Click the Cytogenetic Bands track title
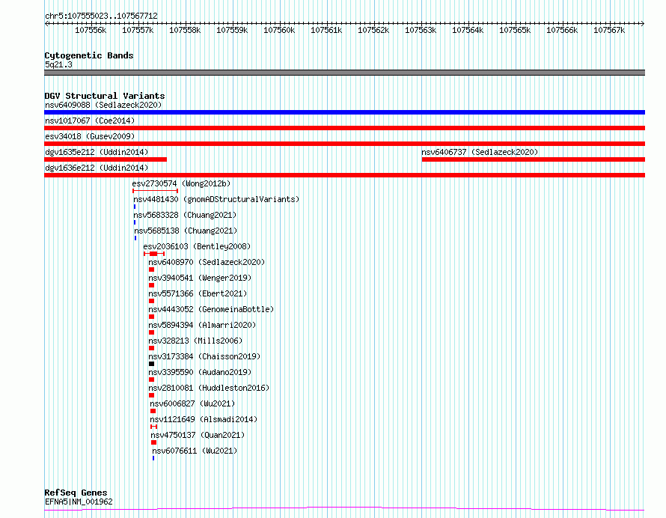Screen dimensions: 666x518 point(89,55)
